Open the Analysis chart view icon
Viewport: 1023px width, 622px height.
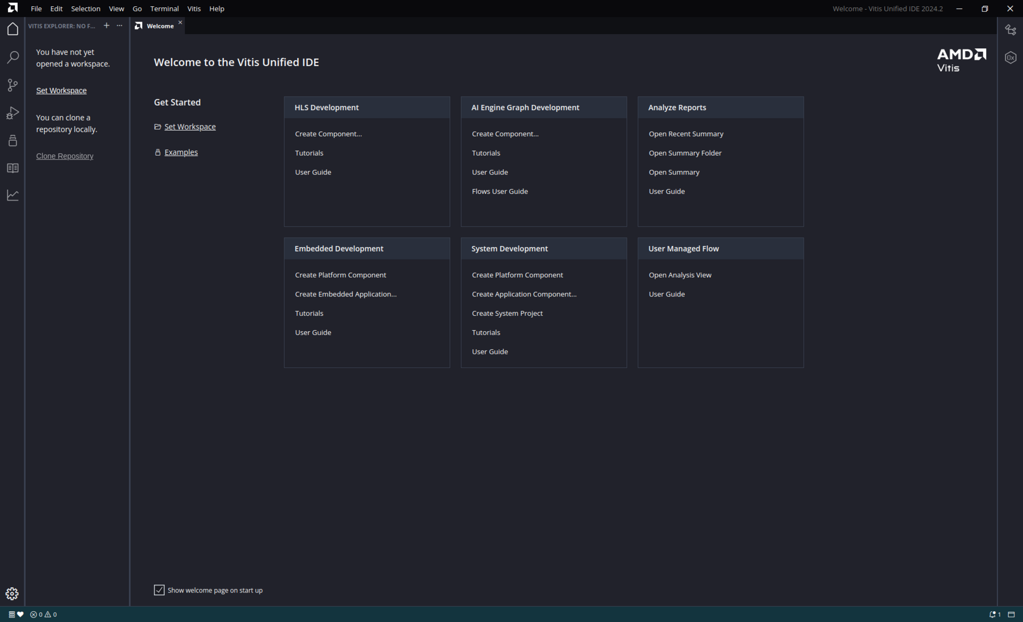tap(13, 195)
